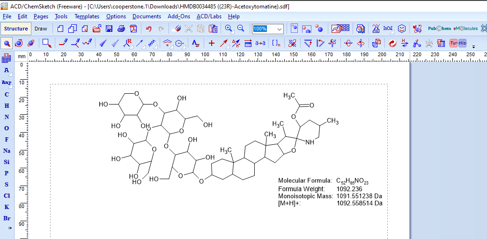Click the Export to PDF icon

(133, 29)
